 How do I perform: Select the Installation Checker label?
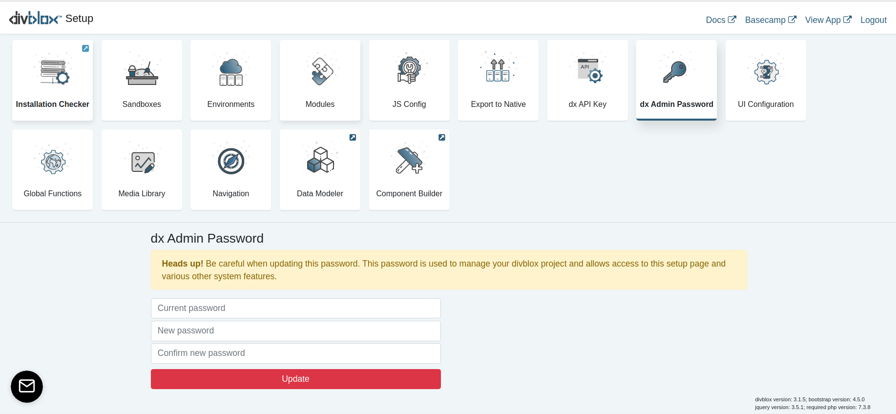53,104
